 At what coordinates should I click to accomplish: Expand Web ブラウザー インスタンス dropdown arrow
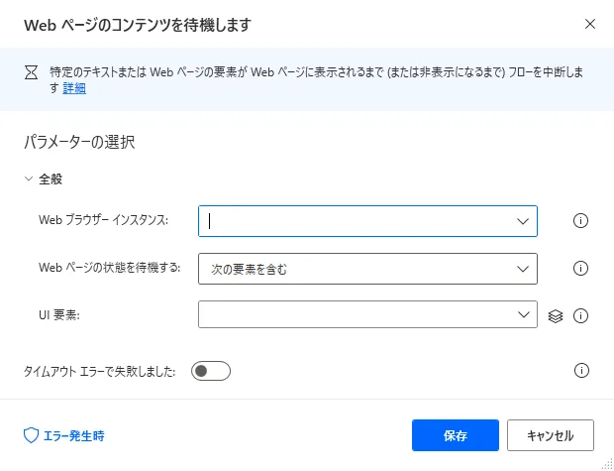(523, 221)
